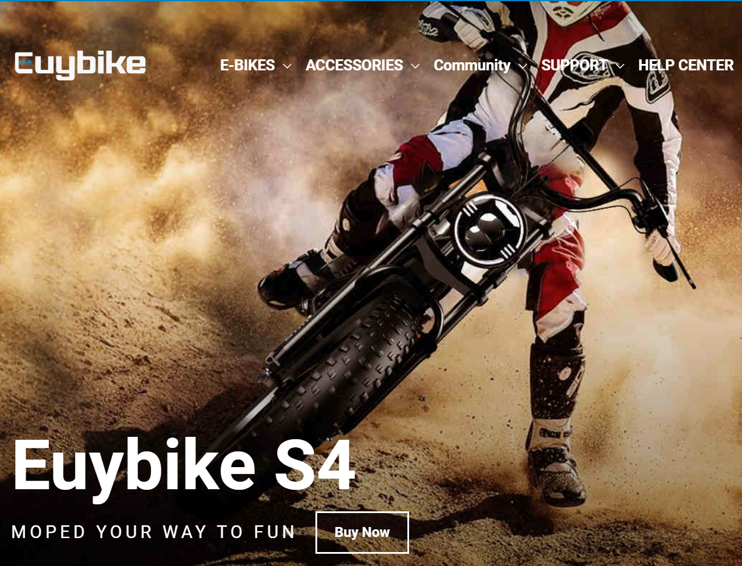Go to the HELP CENTER link
The height and width of the screenshot is (566, 742).
point(686,65)
